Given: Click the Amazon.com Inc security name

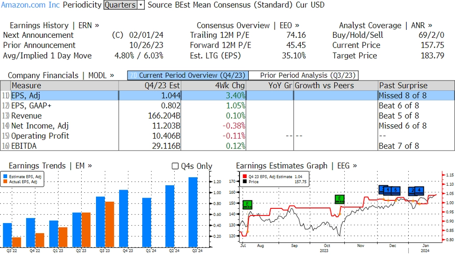Looking at the screenshot, I should (31, 5).
